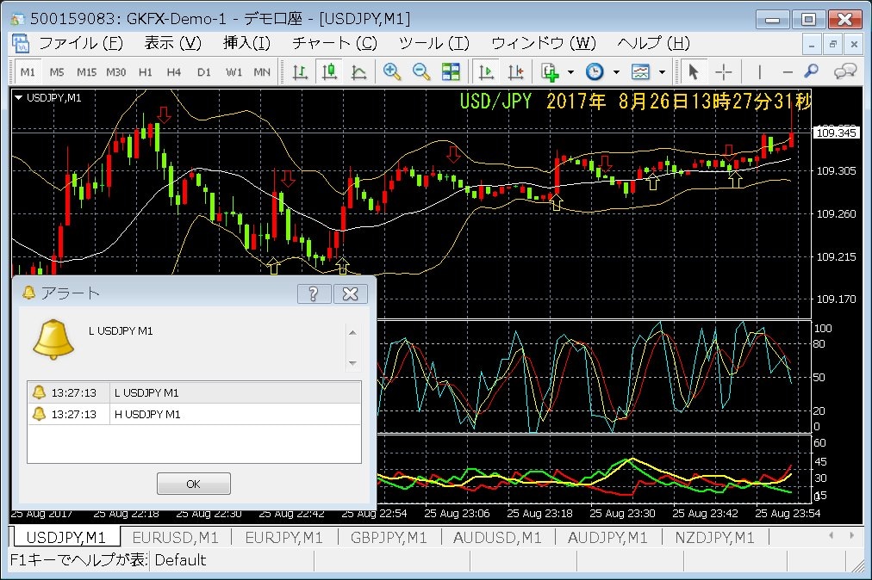Click the add indicators icon
This screenshot has width=872, height=580.
tap(550, 71)
